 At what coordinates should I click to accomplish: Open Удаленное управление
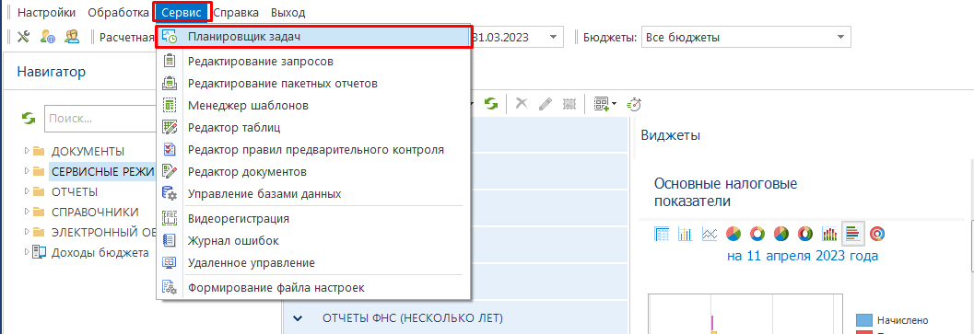pos(314,262)
